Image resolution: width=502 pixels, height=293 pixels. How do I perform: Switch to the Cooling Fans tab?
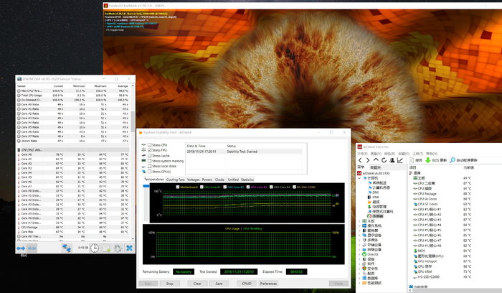click(176, 180)
